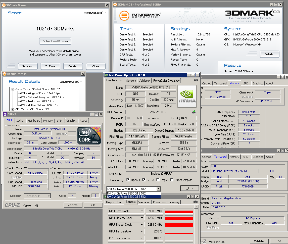Click Details... in the 3DMark Score window
Image resolution: width=288 pixels, height=244 pixels.
(x=73, y=66)
